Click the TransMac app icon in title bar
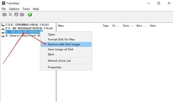The width and height of the screenshot is (173, 102). click(4, 3)
